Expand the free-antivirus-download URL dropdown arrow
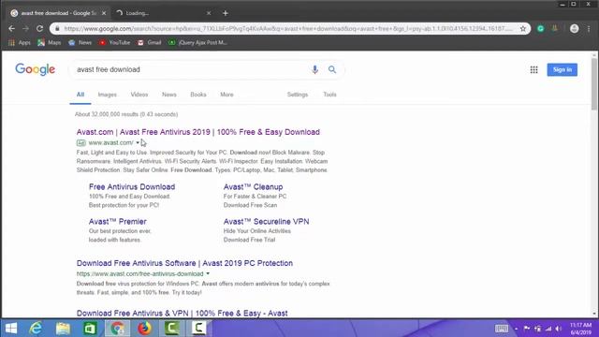Screen dimensions: 599x337 click(x=208, y=273)
